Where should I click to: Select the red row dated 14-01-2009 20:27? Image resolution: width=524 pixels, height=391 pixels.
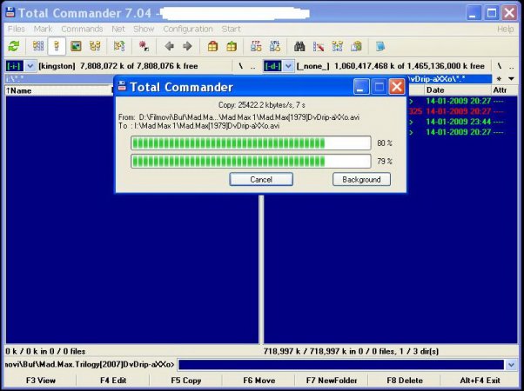(462, 111)
